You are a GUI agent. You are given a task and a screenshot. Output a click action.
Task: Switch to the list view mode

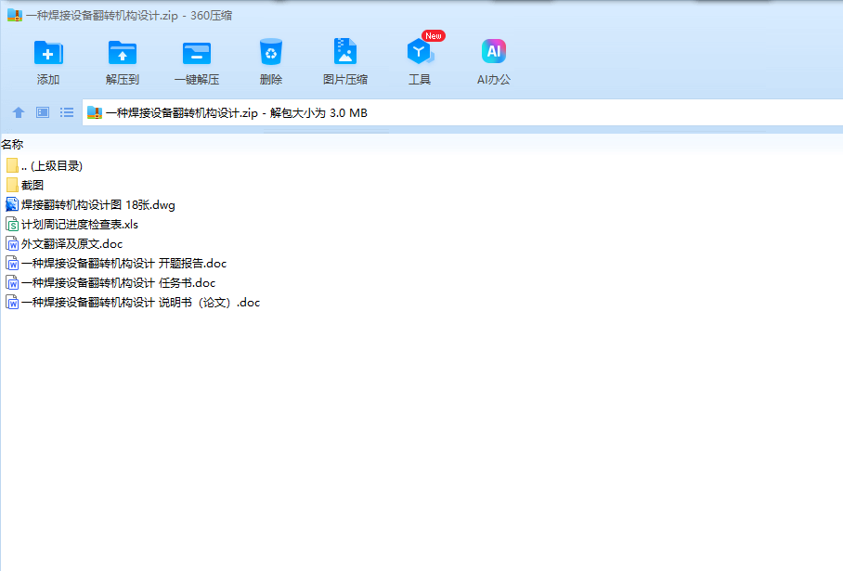pos(67,112)
